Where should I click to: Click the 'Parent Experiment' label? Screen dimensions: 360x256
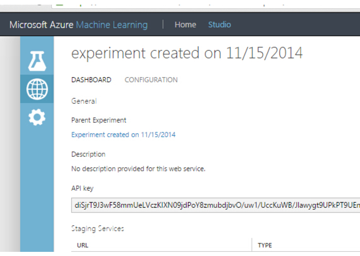99,120
